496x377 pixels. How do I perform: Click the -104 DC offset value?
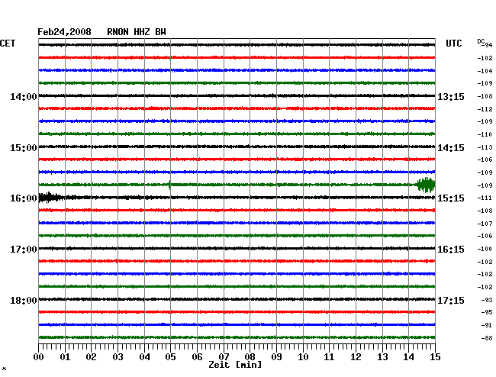coord(485,71)
